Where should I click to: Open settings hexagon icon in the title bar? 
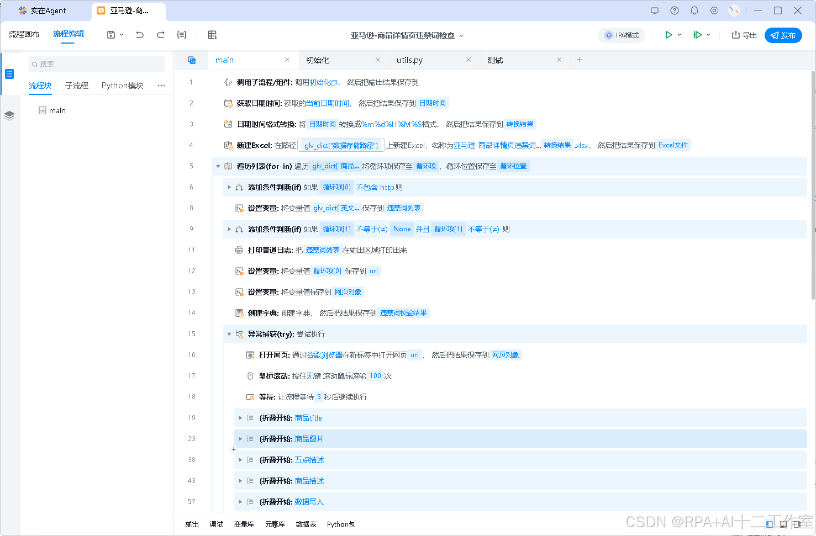[x=714, y=10]
